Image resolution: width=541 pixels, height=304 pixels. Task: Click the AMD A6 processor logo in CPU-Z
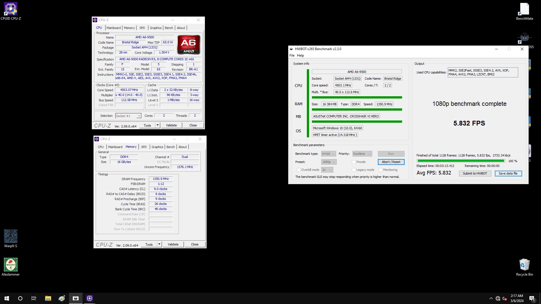189,44
